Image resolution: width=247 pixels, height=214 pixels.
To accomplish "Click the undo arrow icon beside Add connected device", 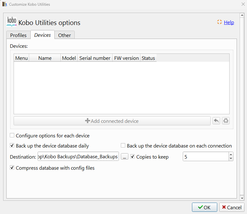I will coord(216,121).
